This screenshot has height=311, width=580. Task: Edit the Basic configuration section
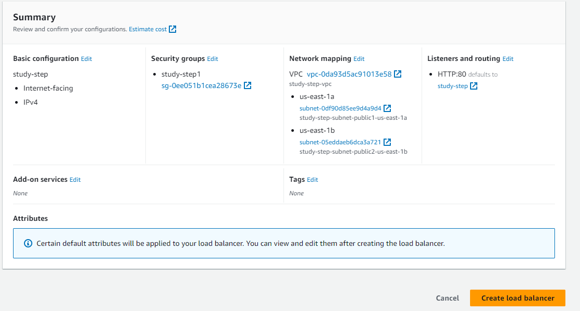[x=87, y=59]
